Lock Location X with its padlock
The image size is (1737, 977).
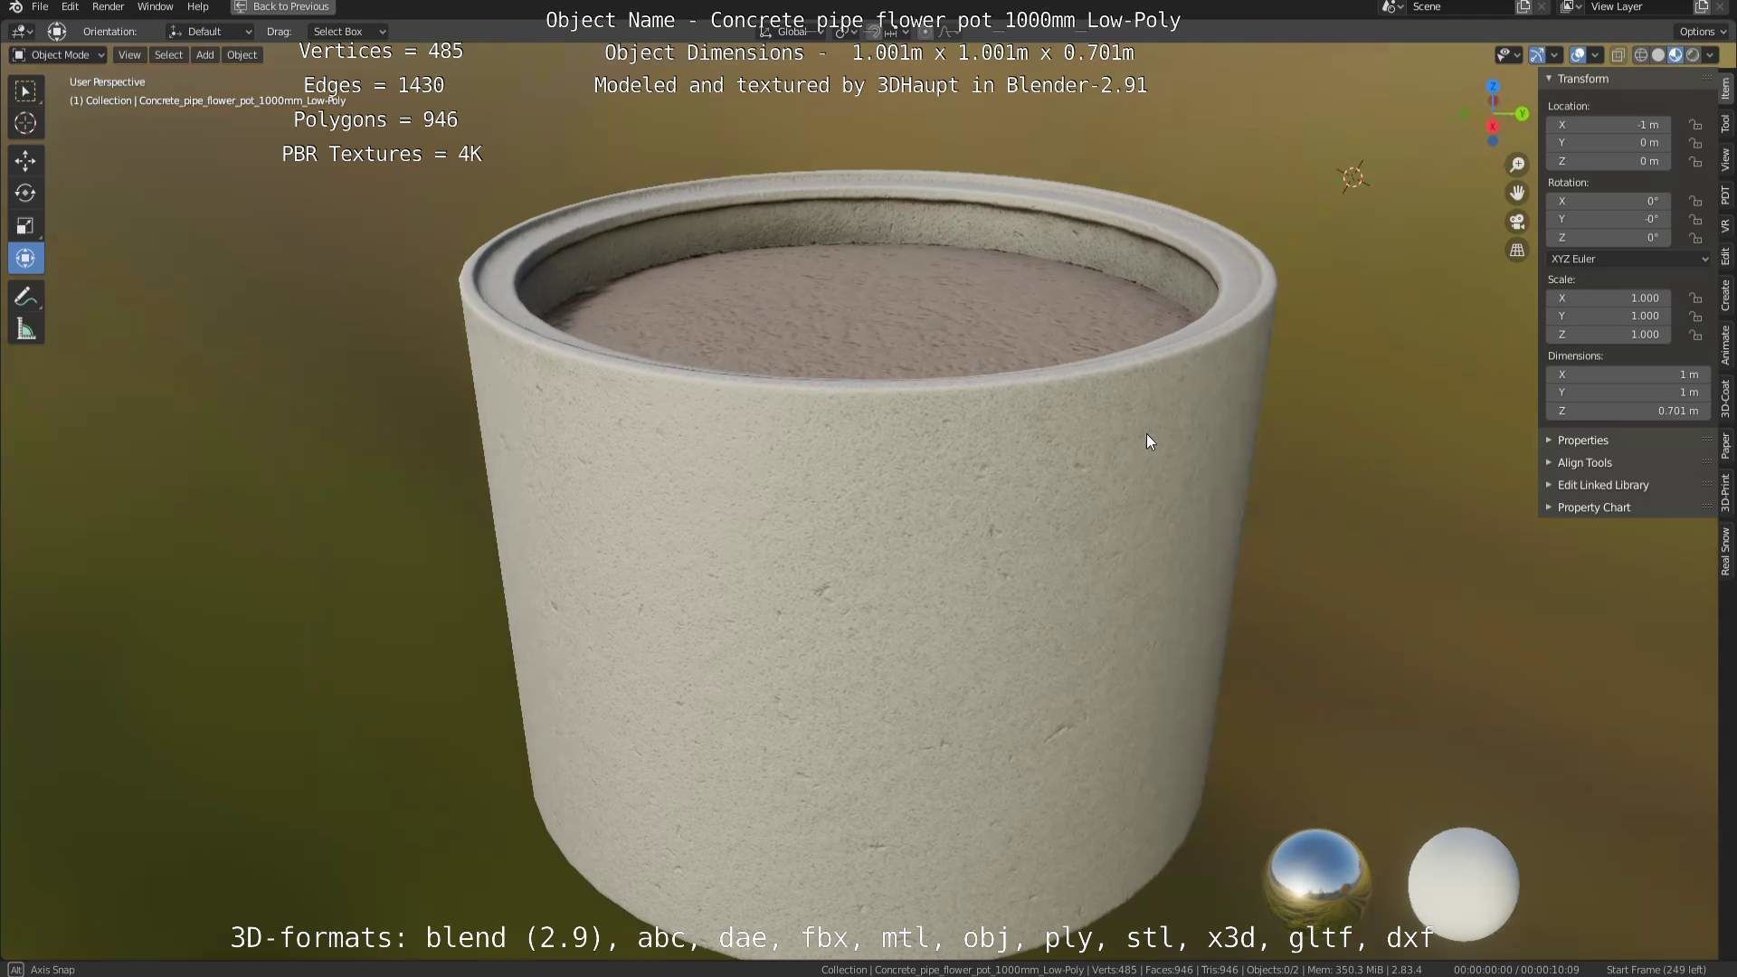[1695, 125]
